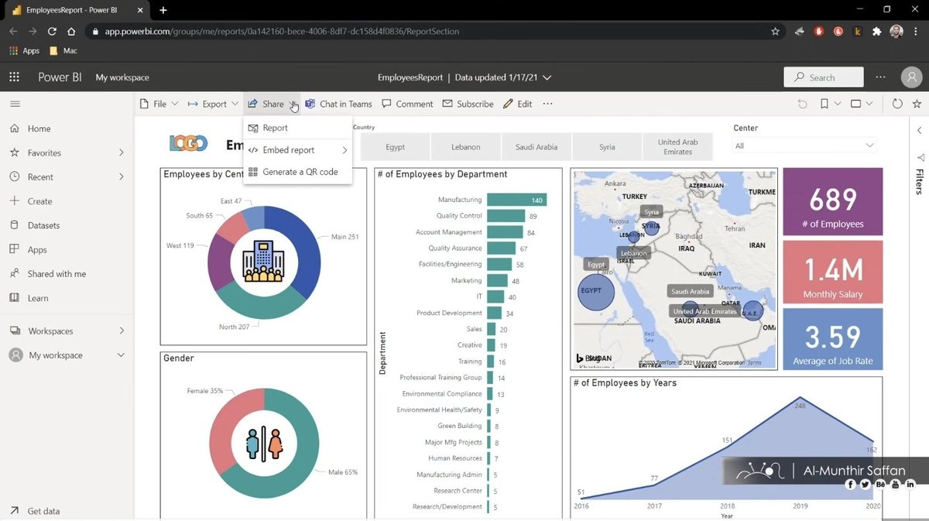929x521 pixels.
Task: Open a new browser tab
Action: coord(163,10)
